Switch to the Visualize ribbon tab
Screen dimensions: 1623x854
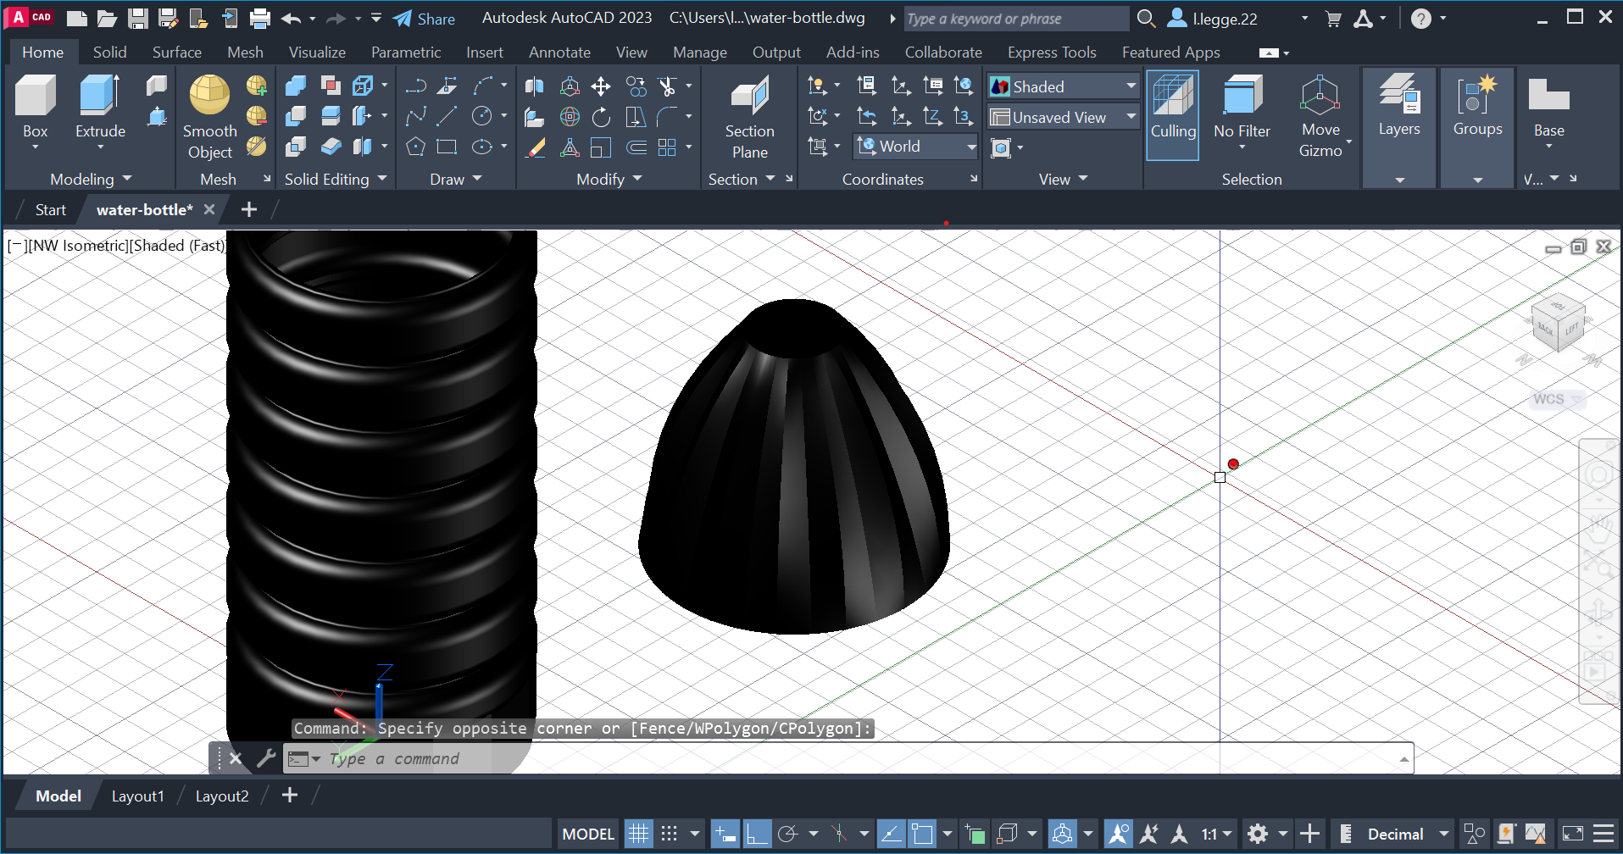(317, 52)
